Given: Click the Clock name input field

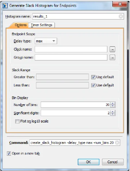Looking at the screenshot, I should coord(71,49).
